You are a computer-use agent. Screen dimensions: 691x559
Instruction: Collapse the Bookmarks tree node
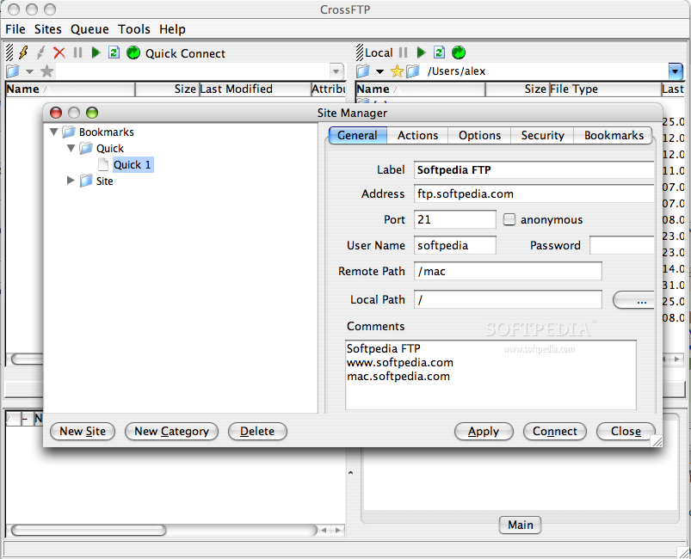click(53, 132)
